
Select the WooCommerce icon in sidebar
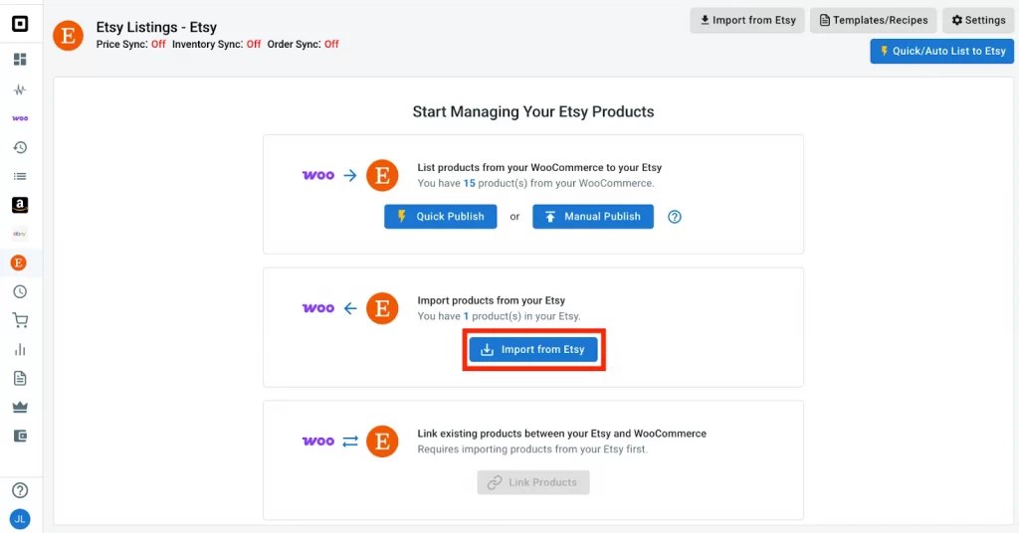click(20, 118)
